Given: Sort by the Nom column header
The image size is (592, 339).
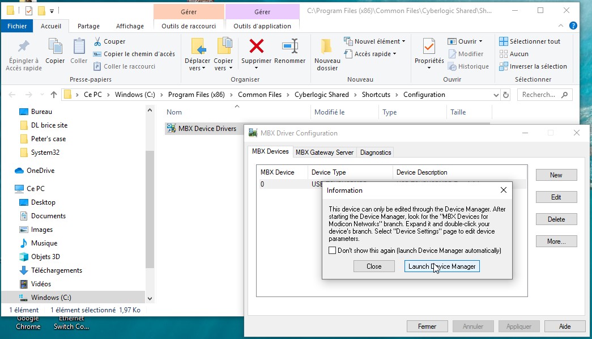Looking at the screenshot, I should [174, 112].
